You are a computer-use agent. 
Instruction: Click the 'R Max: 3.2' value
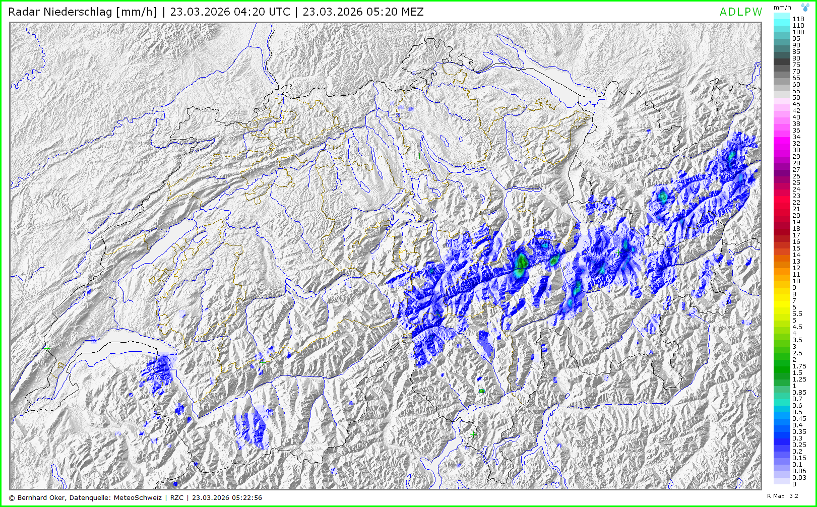click(x=783, y=496)
